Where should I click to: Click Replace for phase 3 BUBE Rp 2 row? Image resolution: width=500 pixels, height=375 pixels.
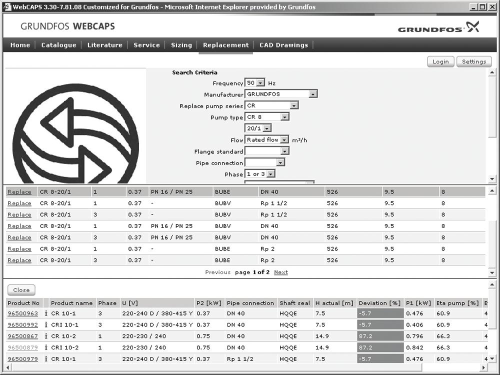[x=19, y=260]
